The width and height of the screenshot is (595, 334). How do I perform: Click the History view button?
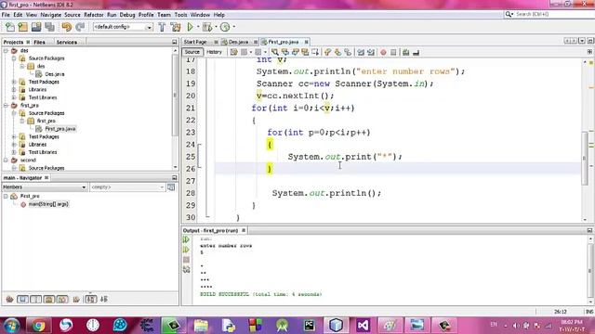click(x=214, y=52)
